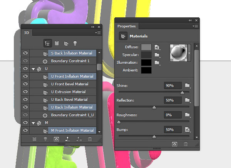Hide M Front Inflation Material

click(x=25, y=130)
